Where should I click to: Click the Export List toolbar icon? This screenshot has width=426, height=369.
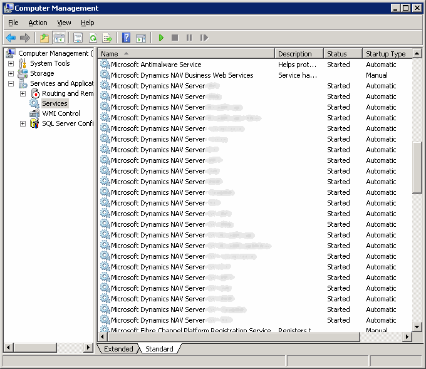tap(107, 38)
